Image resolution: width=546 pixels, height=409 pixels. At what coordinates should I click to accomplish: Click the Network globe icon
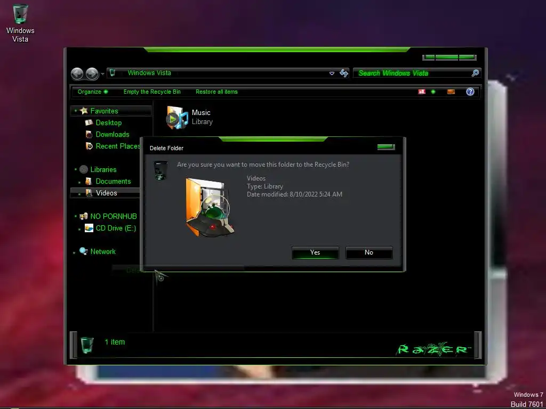[84, 251]
